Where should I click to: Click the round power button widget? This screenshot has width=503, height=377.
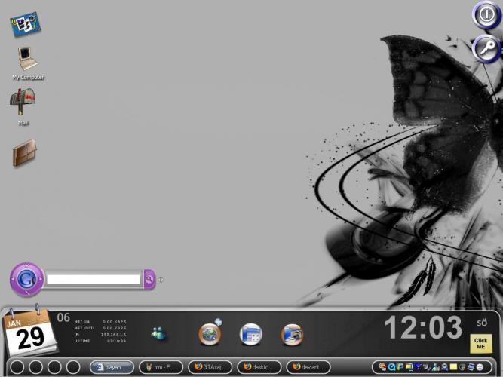click(x=486, y=14)
